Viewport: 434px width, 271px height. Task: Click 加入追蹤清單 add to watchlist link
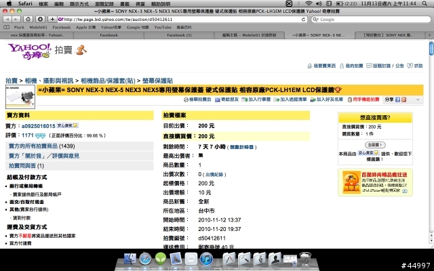pyautogui.click(x=290, y=100)
